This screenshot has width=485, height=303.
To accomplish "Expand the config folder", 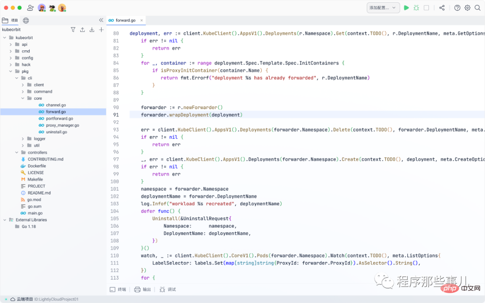I will 10,58.
